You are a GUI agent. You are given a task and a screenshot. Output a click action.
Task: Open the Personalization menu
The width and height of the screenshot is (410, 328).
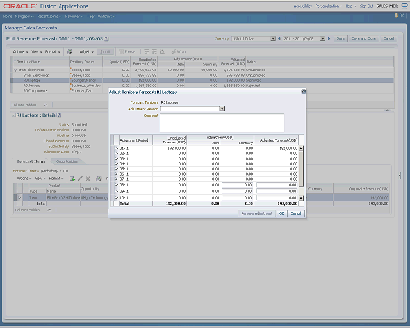[x=329, y=6]
